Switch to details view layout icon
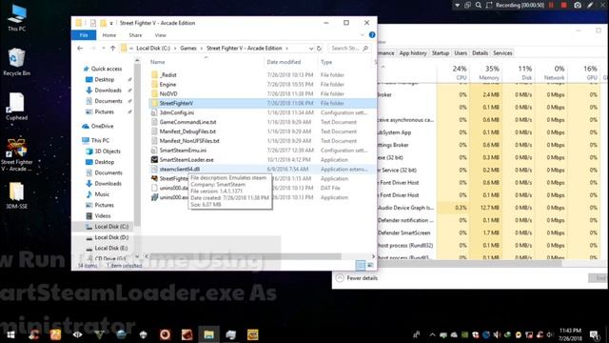The width and height of the screenshot is (609, 343). [x=360, y=265]
